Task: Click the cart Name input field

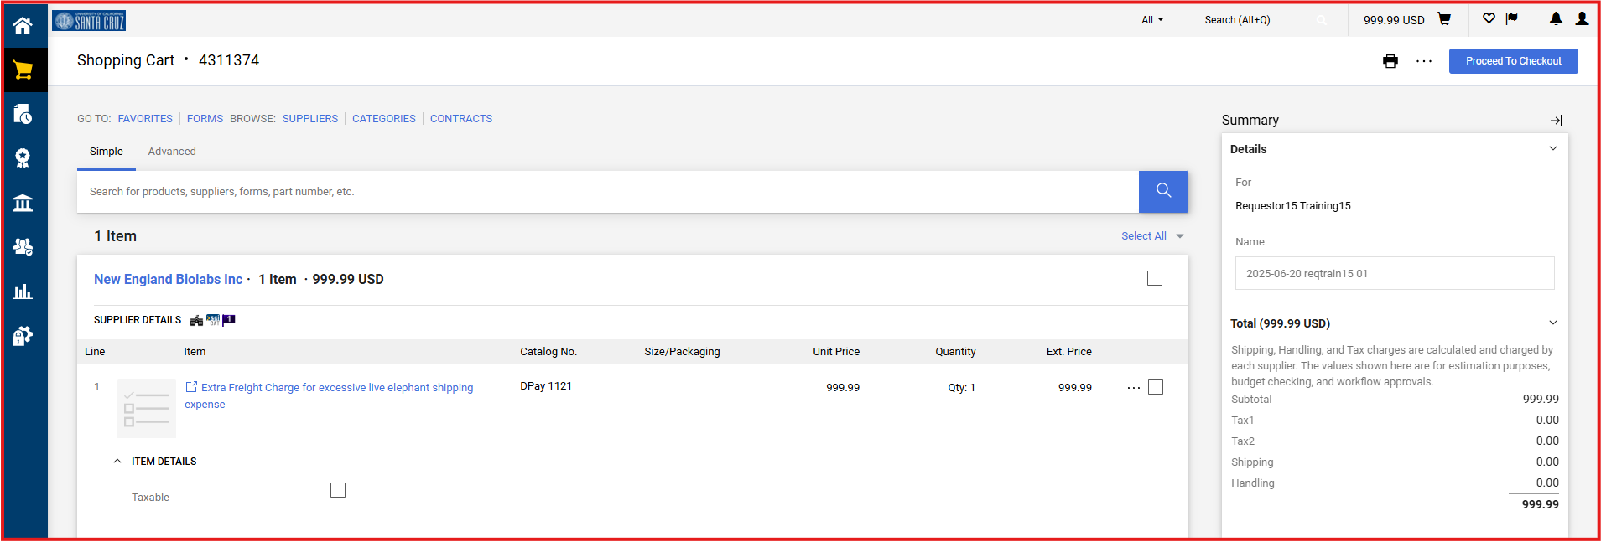Action: click(1394, 274)
